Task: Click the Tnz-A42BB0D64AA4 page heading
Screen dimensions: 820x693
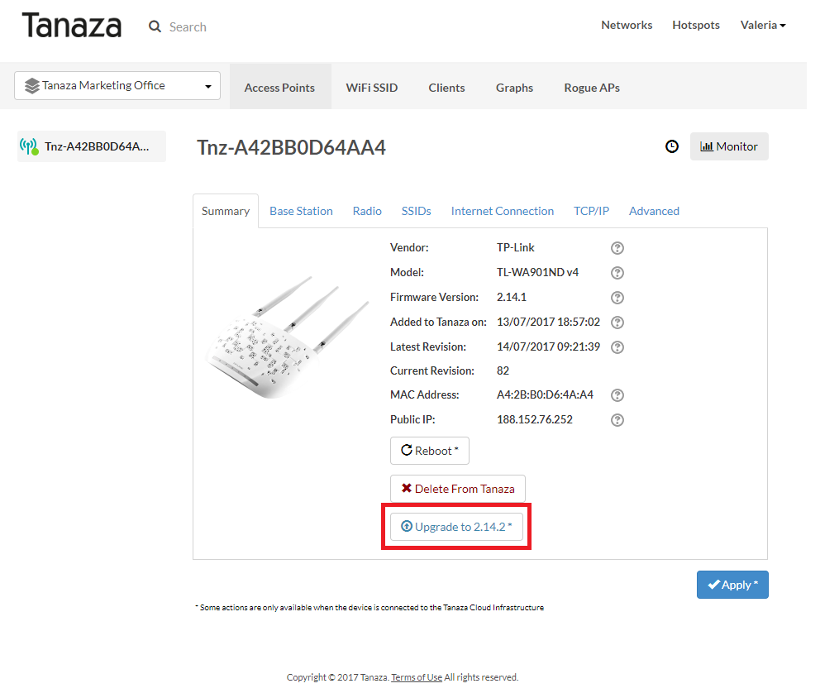Action: [291, 147]
